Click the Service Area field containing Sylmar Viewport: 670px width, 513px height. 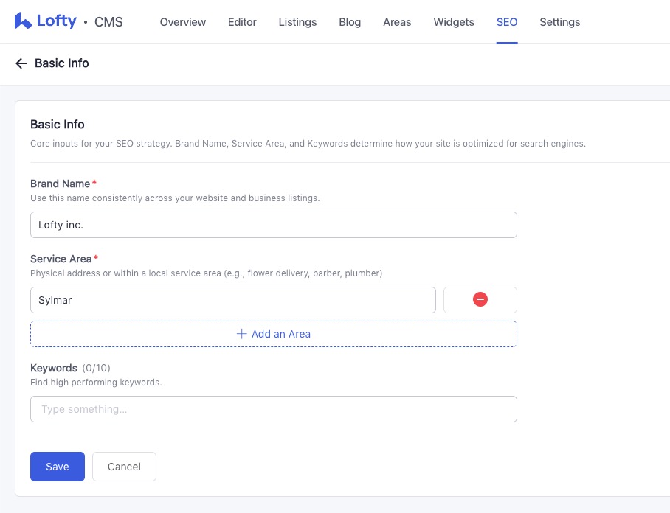pyautogui.click(x=233, y=299)
